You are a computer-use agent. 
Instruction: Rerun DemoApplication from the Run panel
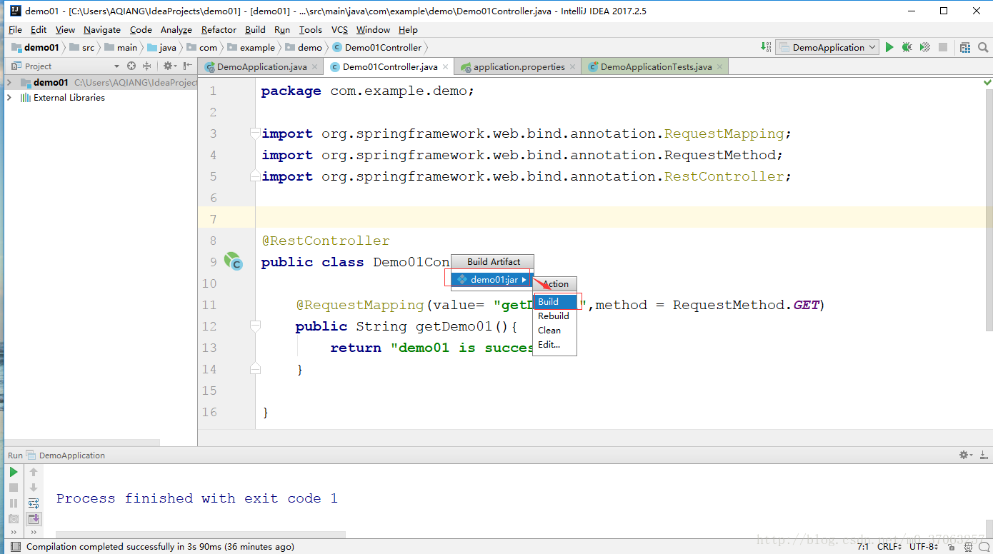[14, 472]
